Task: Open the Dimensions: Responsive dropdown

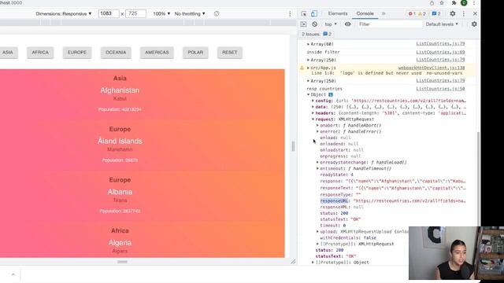Action: pos(64,14)
